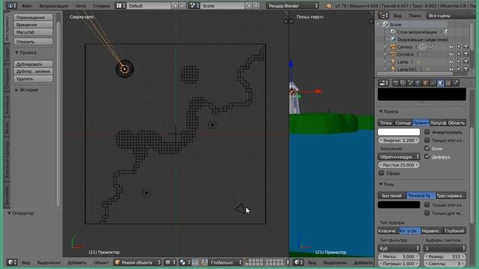Disable the Диффуз checkbox

427,156
